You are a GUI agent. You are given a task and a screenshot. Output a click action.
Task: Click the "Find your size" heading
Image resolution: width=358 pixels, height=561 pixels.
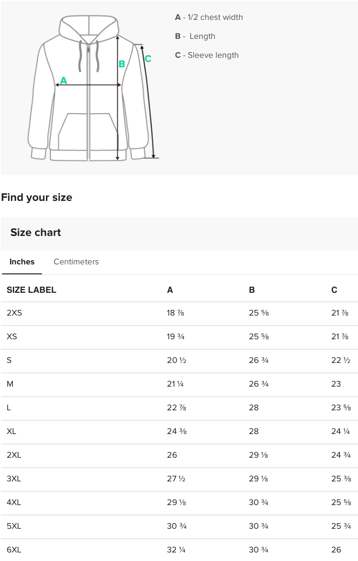pos(36,198)
